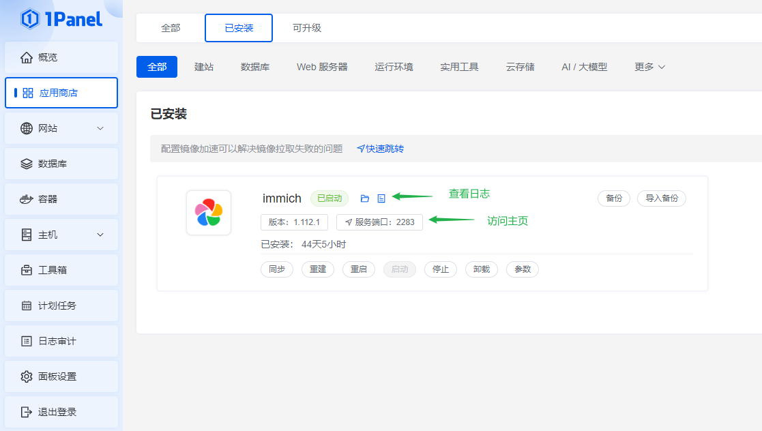Open the 更多 category dropdown
Image resolution: width=762 pixels, height=431 pixels.
pyautogui.click(x=649, y=67)
